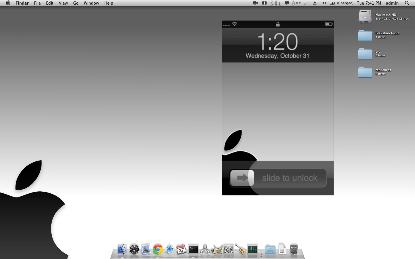Select the Macintosh HD drive icon
Viewport: 415px width, 259px height.
pyautogui.click(x=365, y=16)
